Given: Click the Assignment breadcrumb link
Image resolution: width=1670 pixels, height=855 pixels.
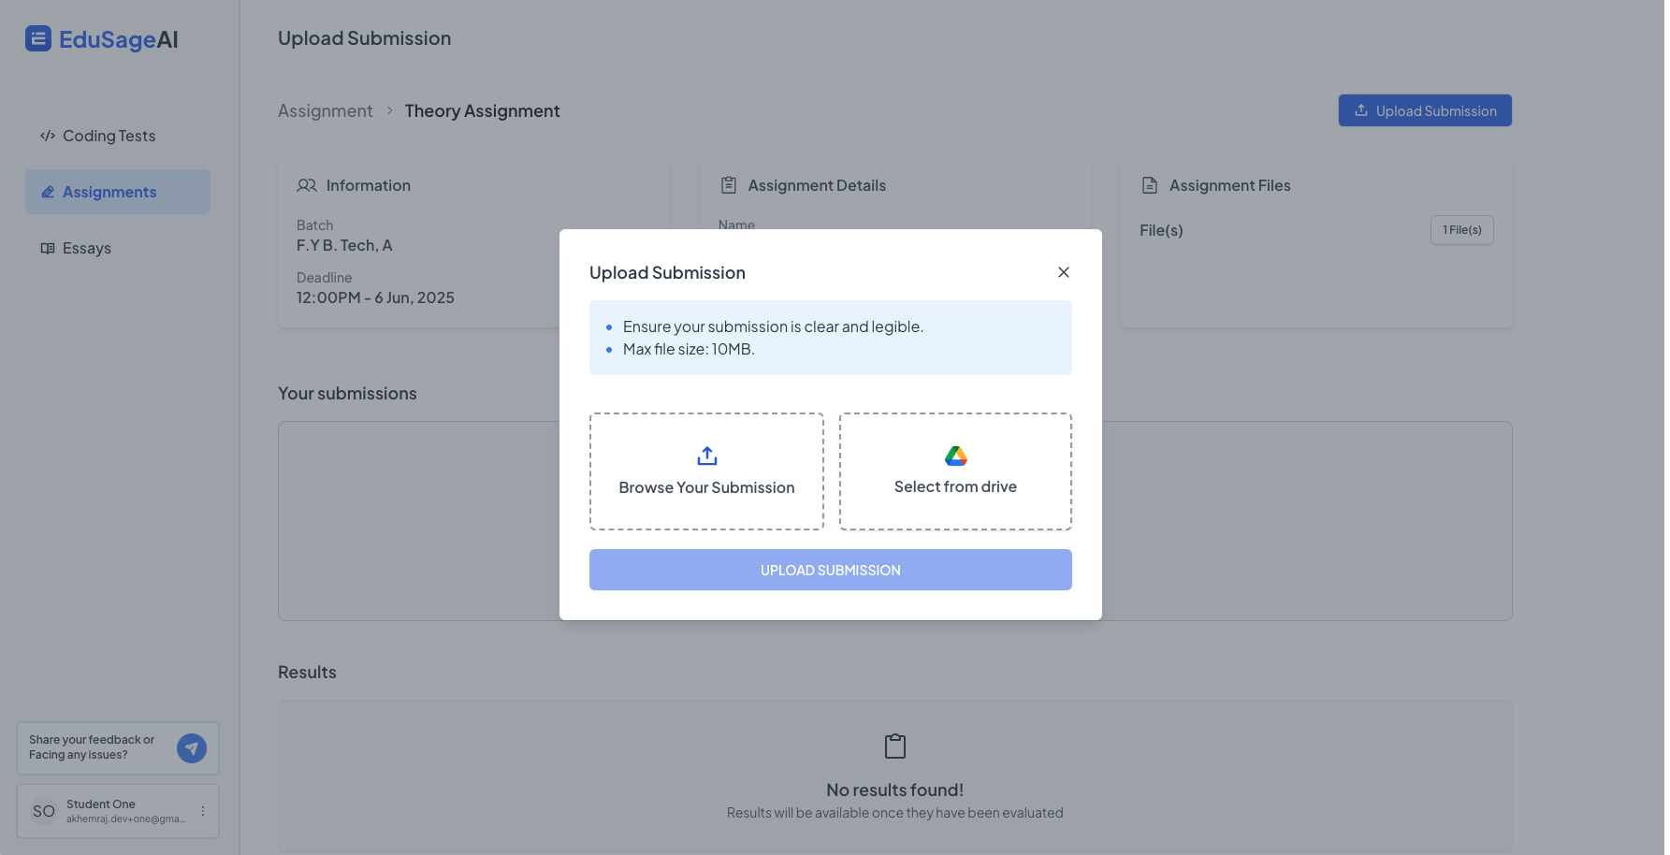Looking at the screenshot, I should (x=325, y=111).
